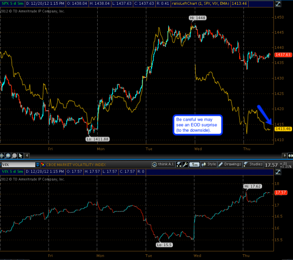Click the Lo: 1411.88 price bubble

tap(98, 139)
